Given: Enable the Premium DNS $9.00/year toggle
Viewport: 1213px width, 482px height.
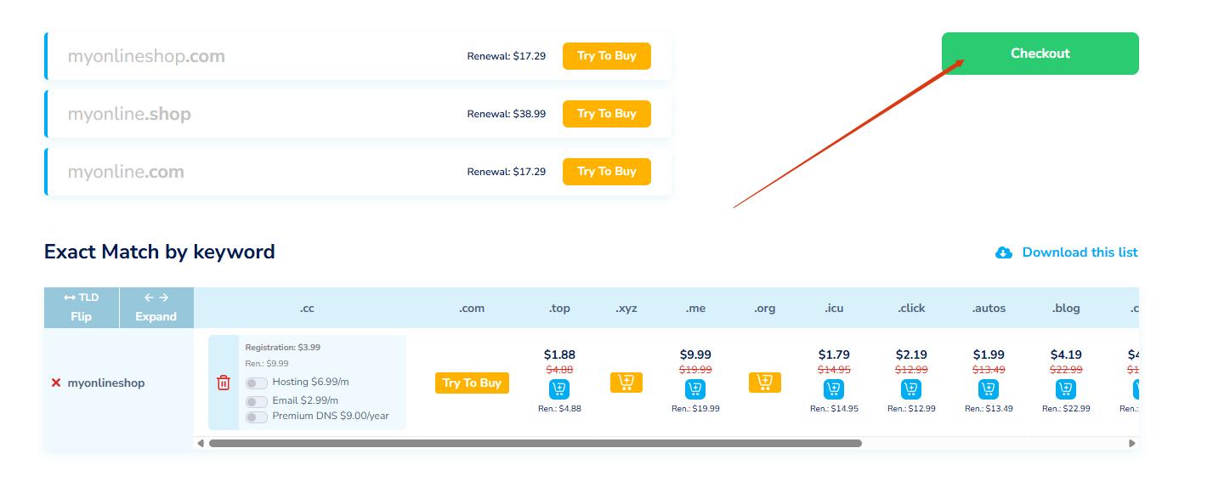Looking at the screenshot, I should click(x=257, y=417).
